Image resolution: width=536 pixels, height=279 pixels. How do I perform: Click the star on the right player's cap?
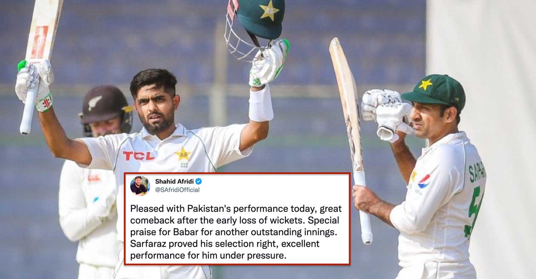coord(425,84)
